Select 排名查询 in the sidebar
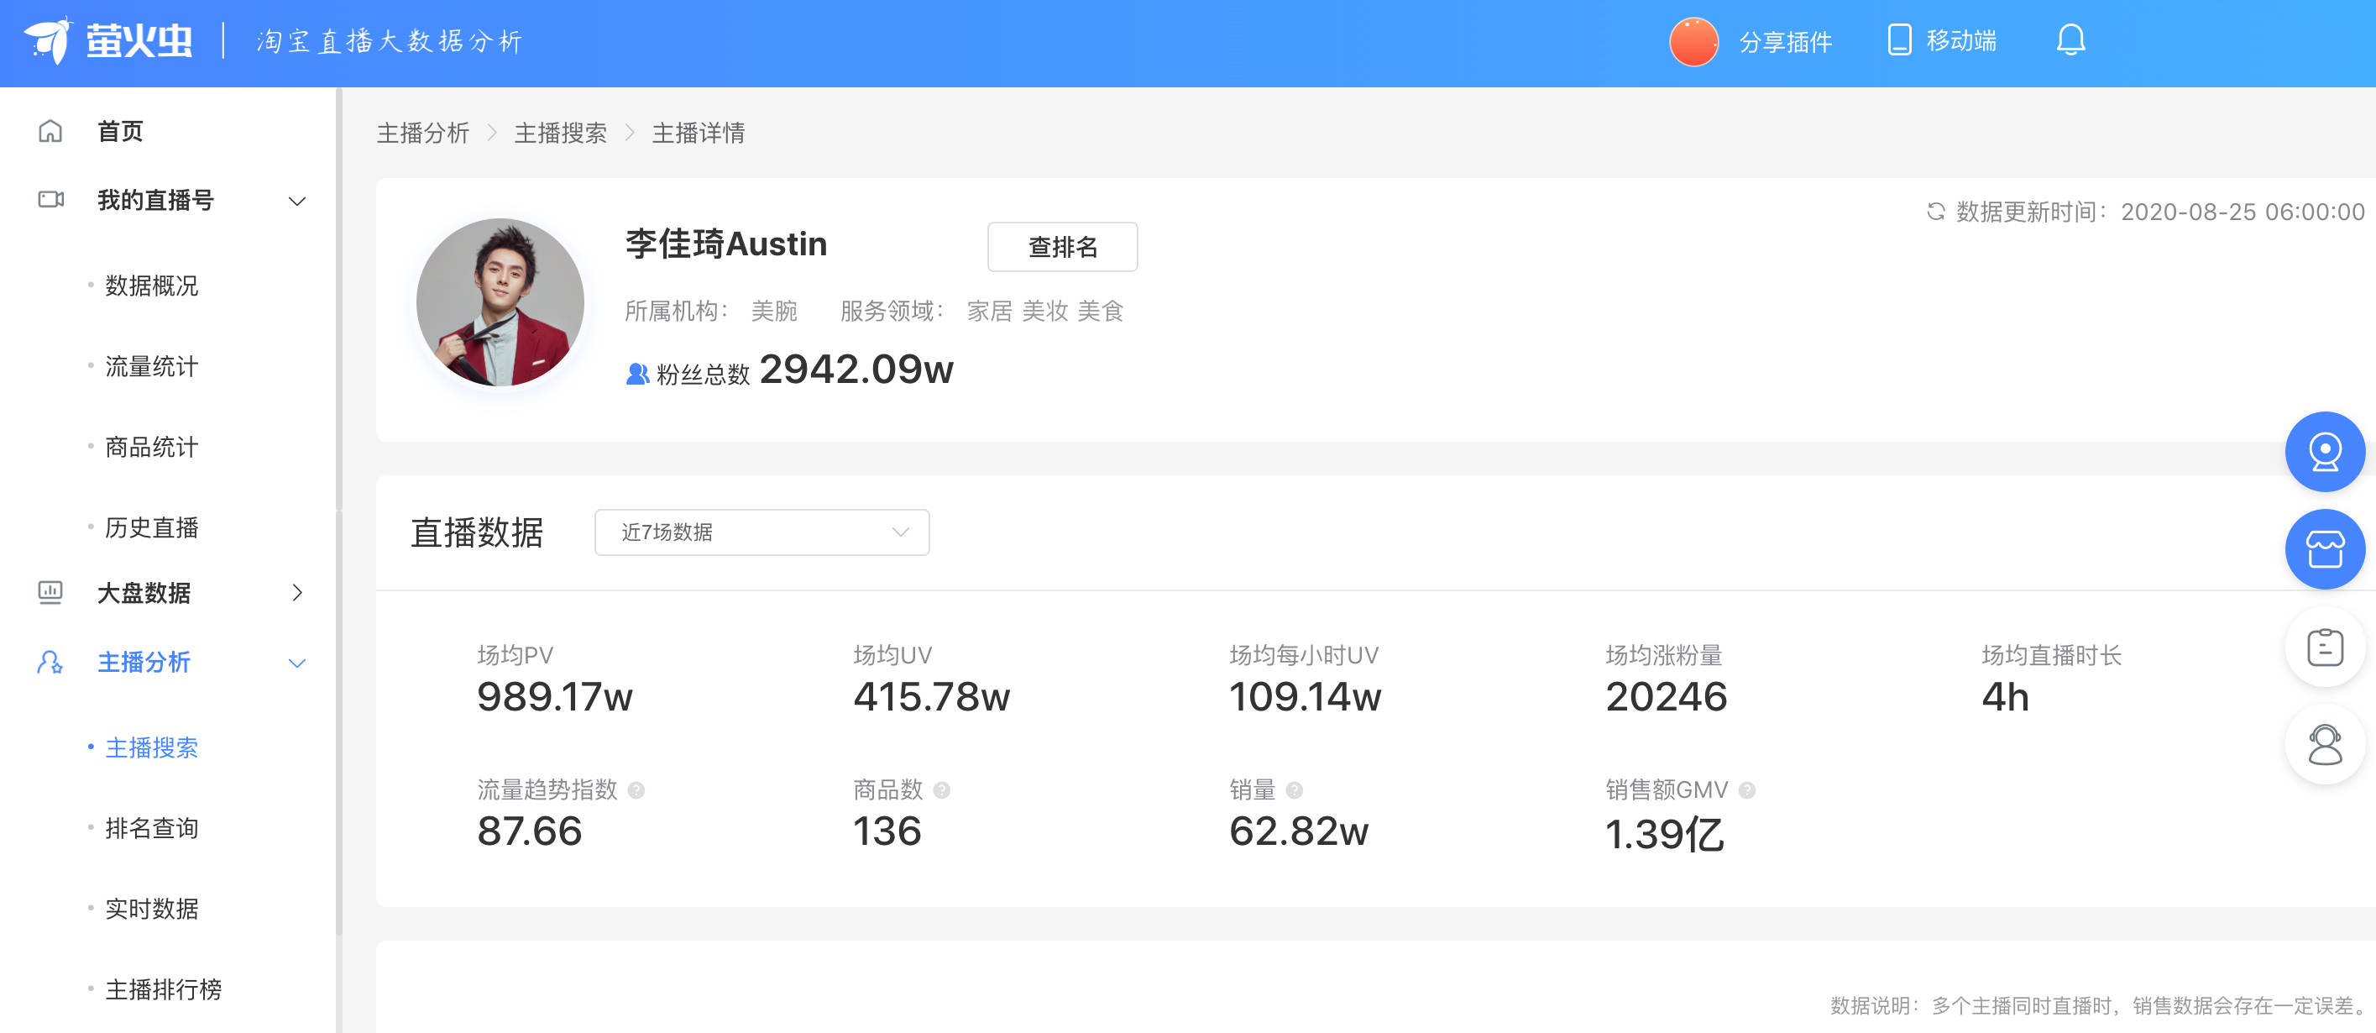 tap(151, 828)
